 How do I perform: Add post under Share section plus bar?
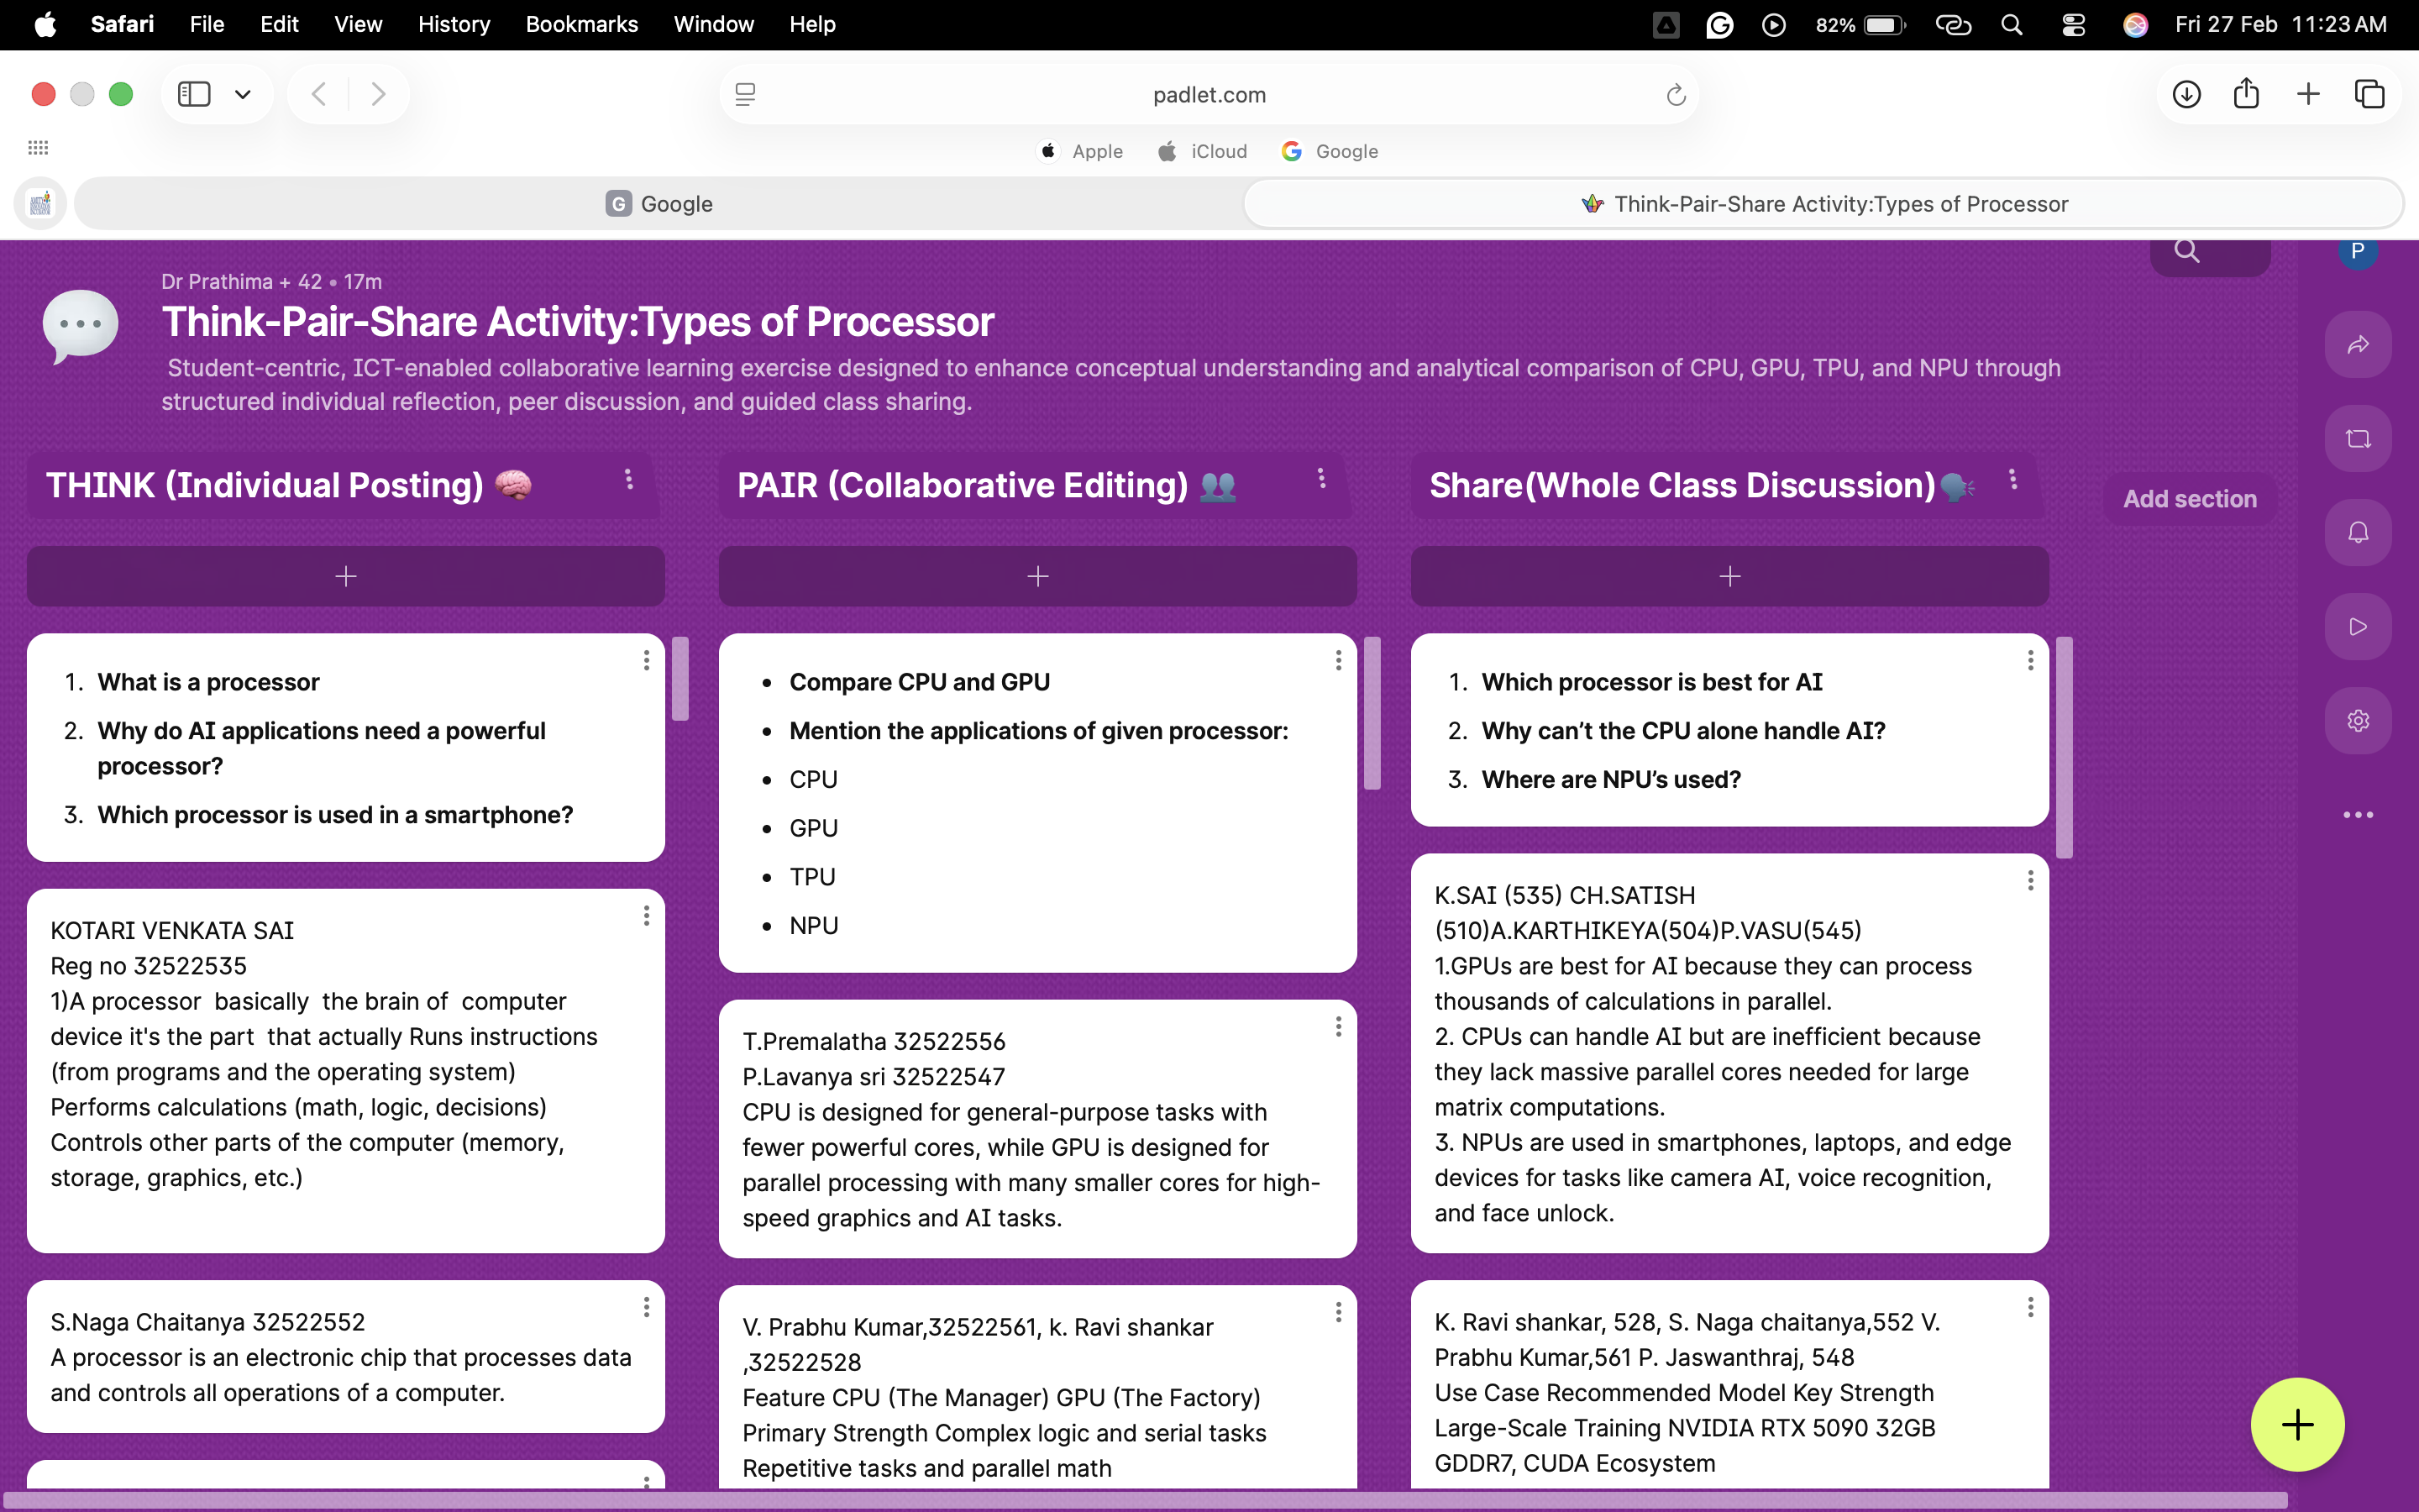[x=1729, y=576]
